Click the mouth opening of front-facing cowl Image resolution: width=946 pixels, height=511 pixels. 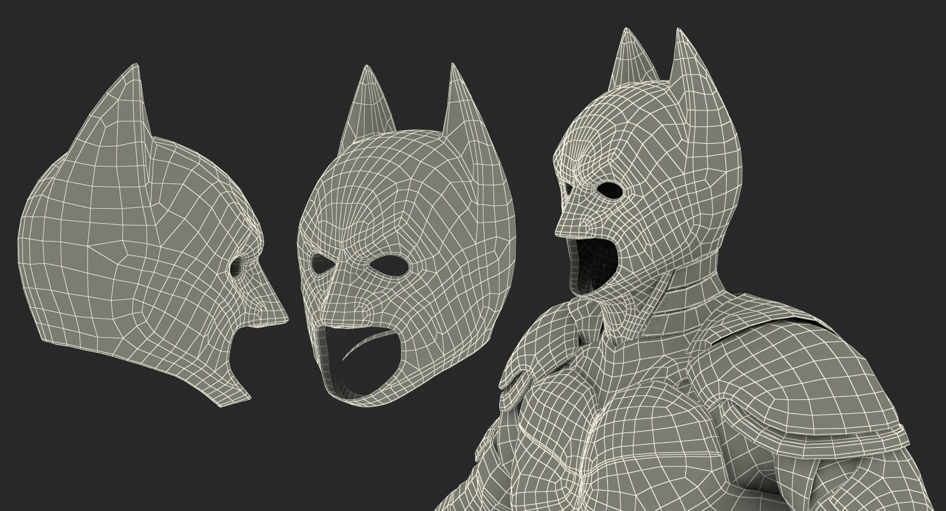[x=362, y=364]
